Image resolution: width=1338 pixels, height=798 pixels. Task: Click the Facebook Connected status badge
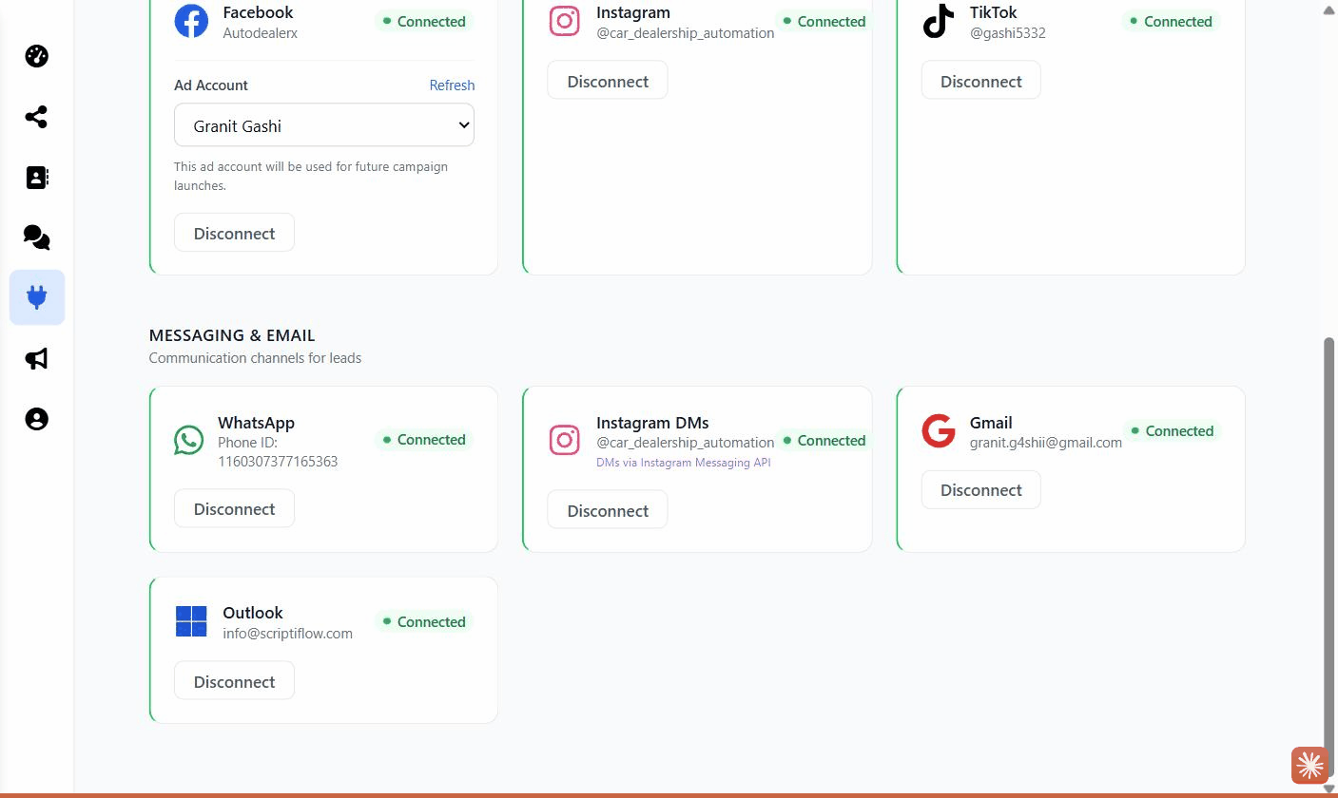(x=423, y=21)
